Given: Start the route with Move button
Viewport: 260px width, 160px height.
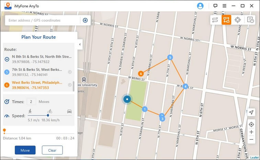Looking at the screenshot, I should (25, 150).
